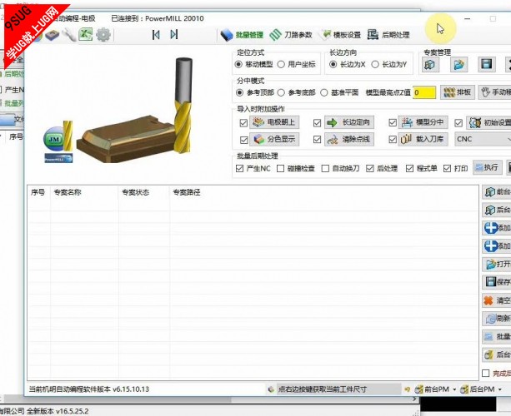
Task: Toggle the 后处理 checkbox
Action: coord(370,168)
